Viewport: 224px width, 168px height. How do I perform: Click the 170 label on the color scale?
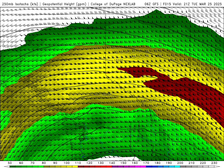(146, 163)
